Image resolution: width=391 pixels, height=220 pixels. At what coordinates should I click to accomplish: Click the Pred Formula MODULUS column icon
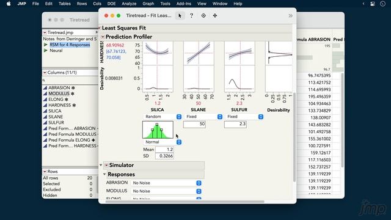tap(45, 134)
